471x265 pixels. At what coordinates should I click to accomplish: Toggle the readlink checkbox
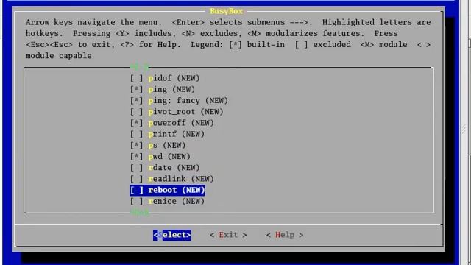136,179
